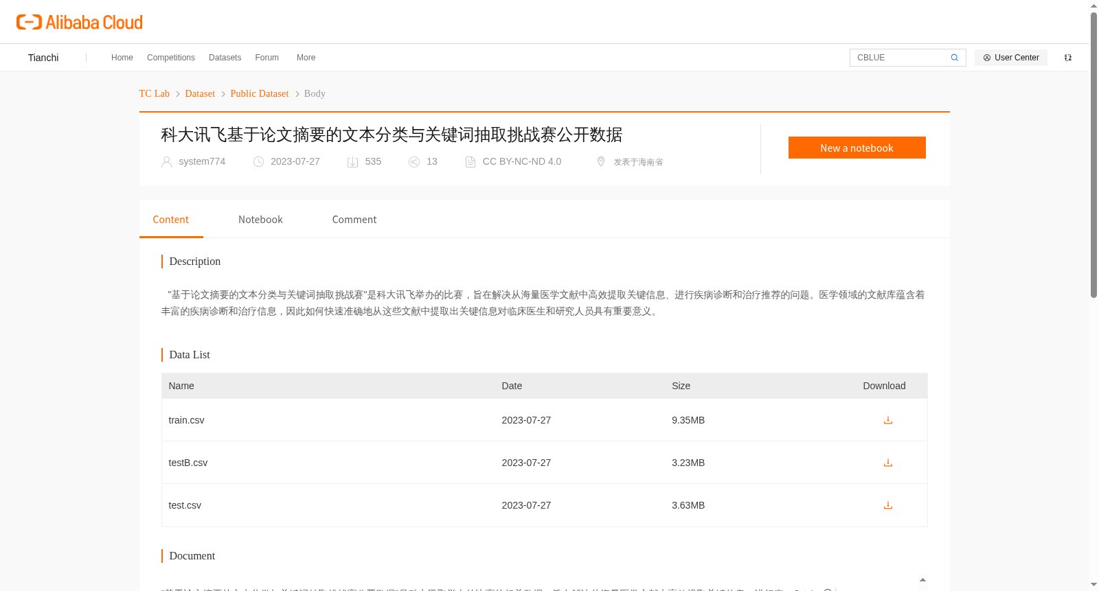Viewport: 1099px width, 591px height.
Task: Click the CC BY-NC-ND 4.0 license text
Action: (522, 161)
